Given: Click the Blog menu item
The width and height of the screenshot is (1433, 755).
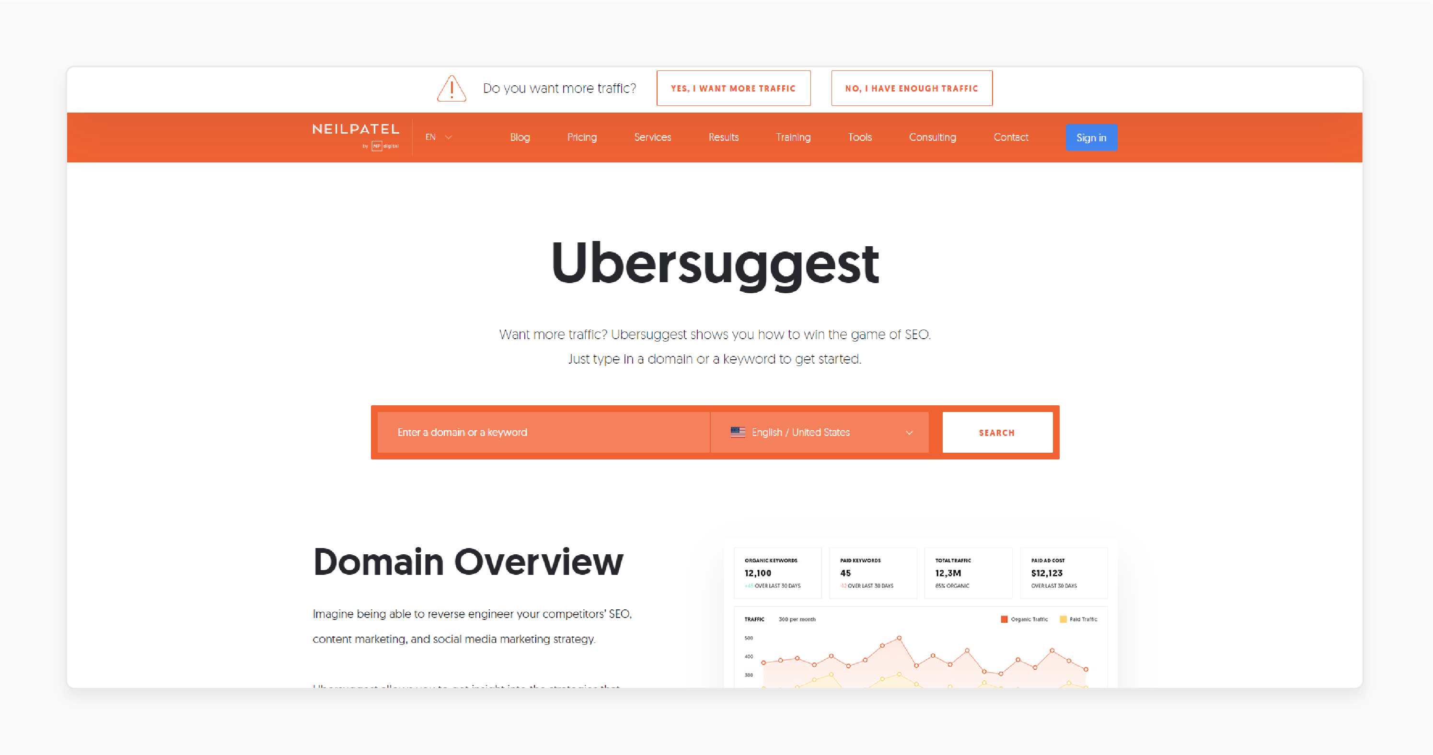Looking at the screenshot, I should 520,137.
